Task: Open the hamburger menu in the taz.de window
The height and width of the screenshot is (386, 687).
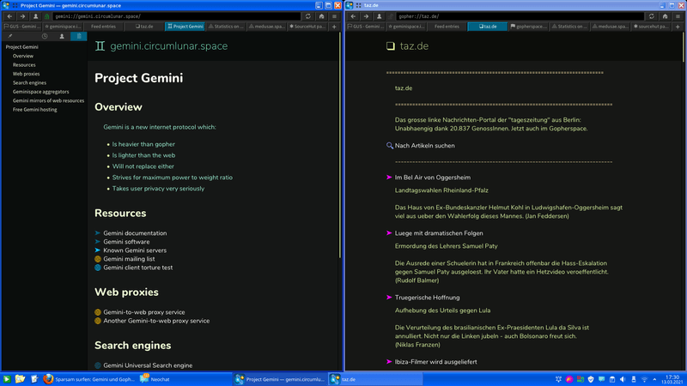Action: pyautogui.click(x=678, y=16)
